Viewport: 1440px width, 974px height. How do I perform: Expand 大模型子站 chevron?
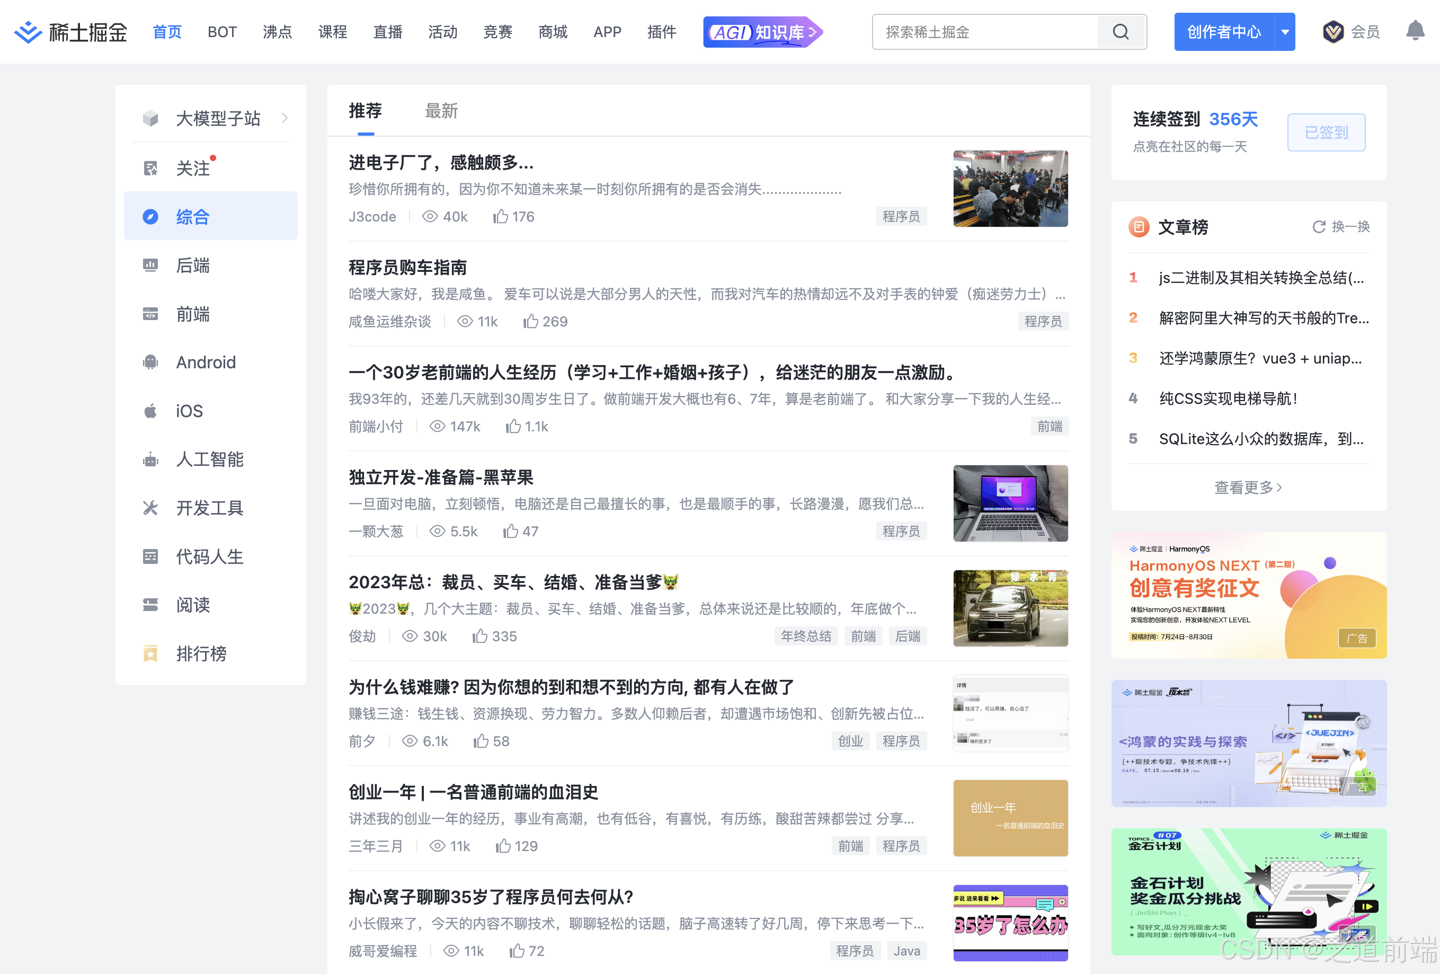(x=285, y=118)
